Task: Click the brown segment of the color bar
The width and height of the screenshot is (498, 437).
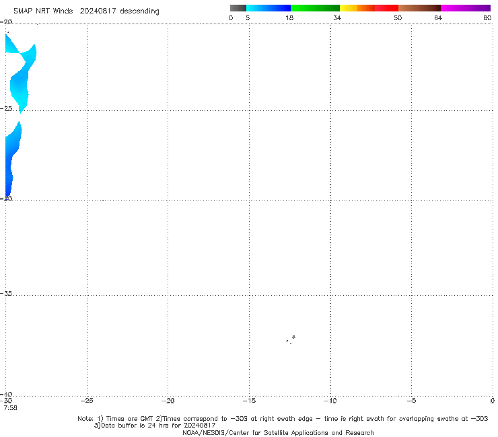Action: [419, 8]
